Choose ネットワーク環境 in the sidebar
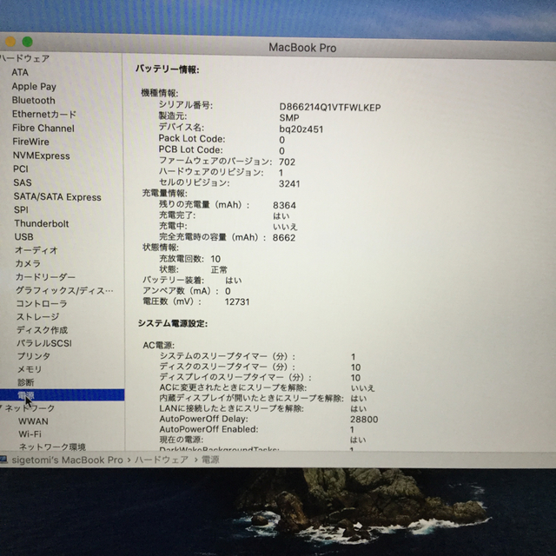This screenshot has height=556, width=556. click(52, 447)
